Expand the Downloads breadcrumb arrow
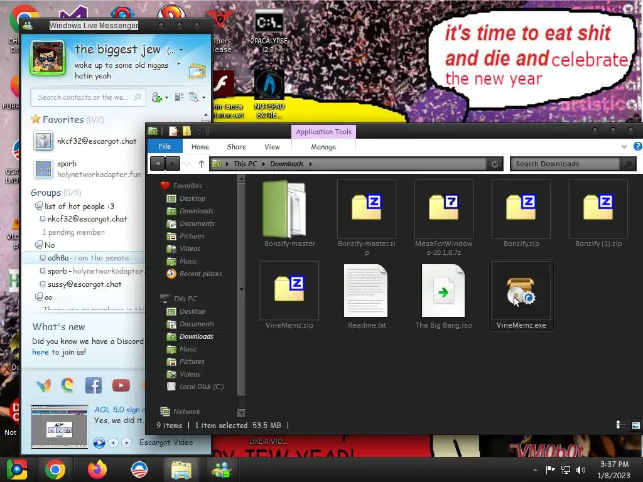This screenshot has height=482, width=643. [x=310, y=164]
